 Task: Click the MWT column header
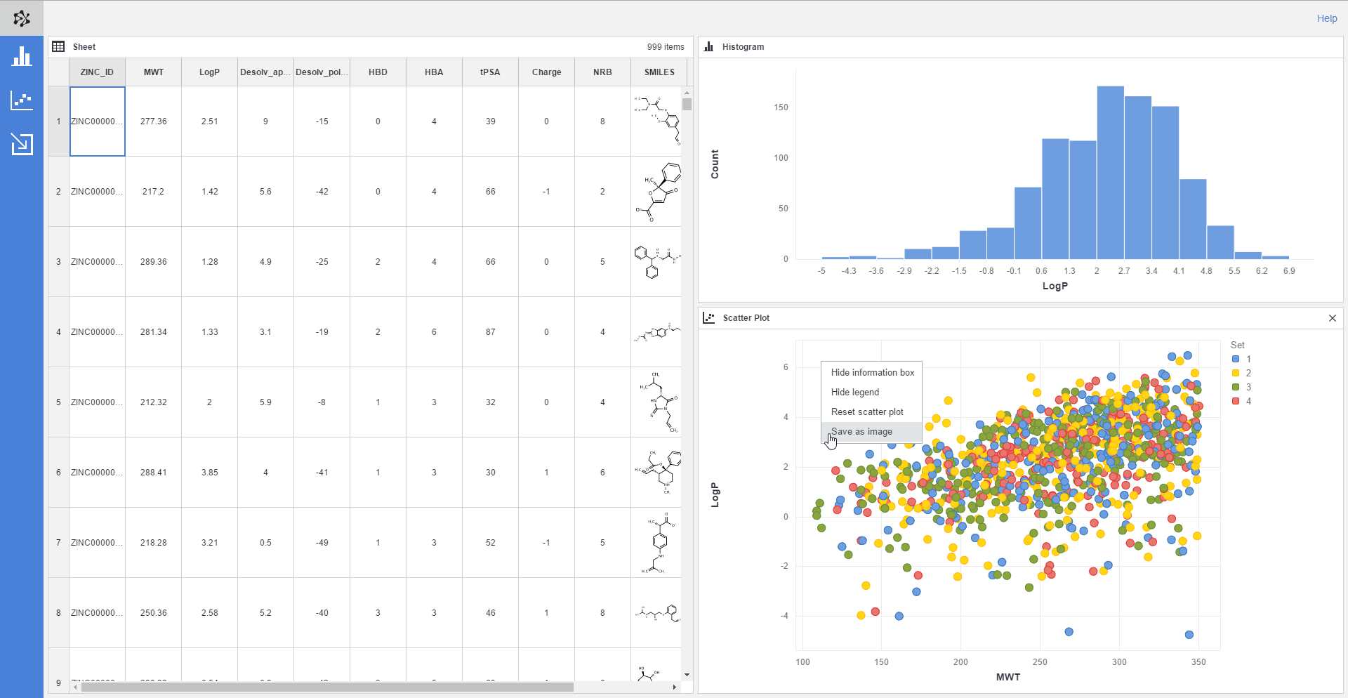coord(153,72)
